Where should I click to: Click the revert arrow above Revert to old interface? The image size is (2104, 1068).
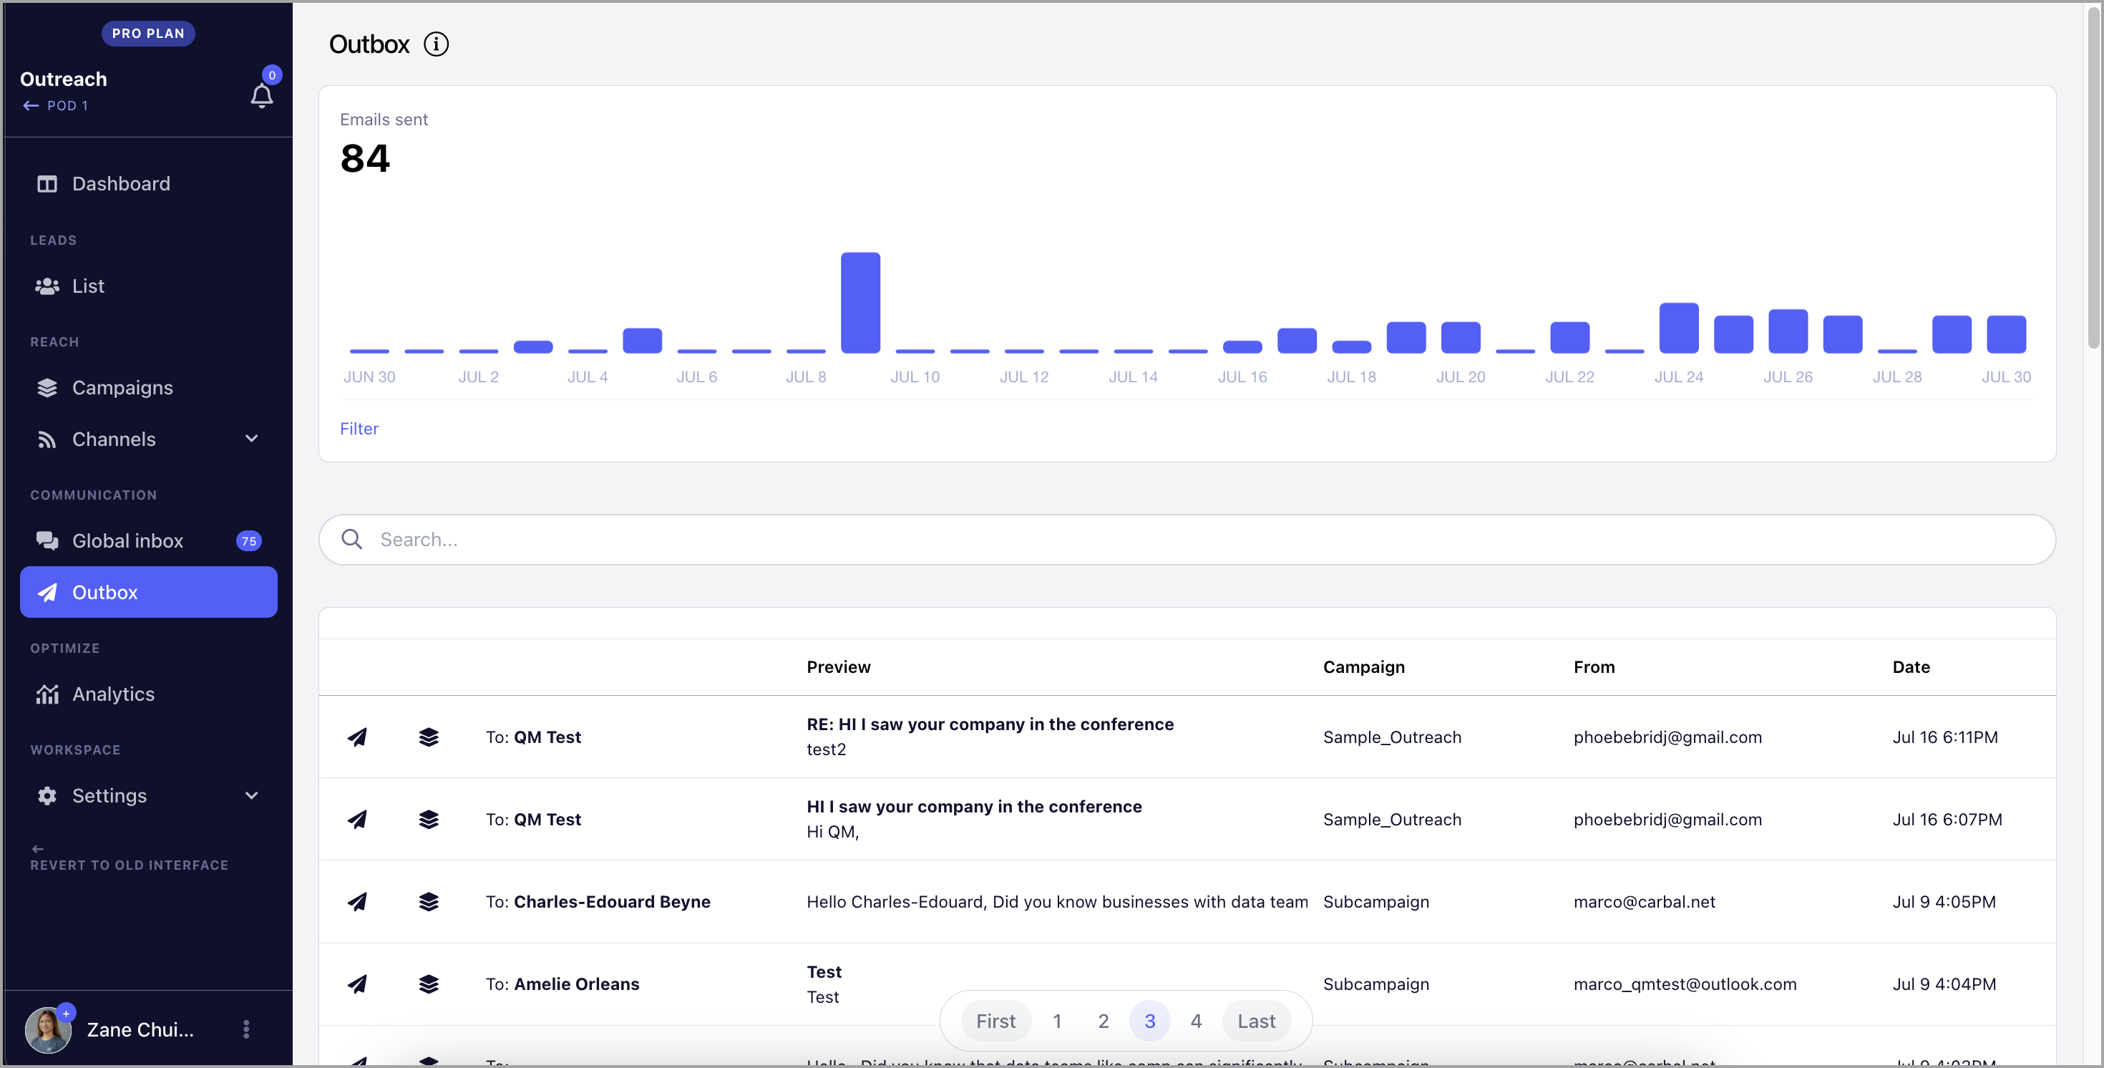coord(37,849)
